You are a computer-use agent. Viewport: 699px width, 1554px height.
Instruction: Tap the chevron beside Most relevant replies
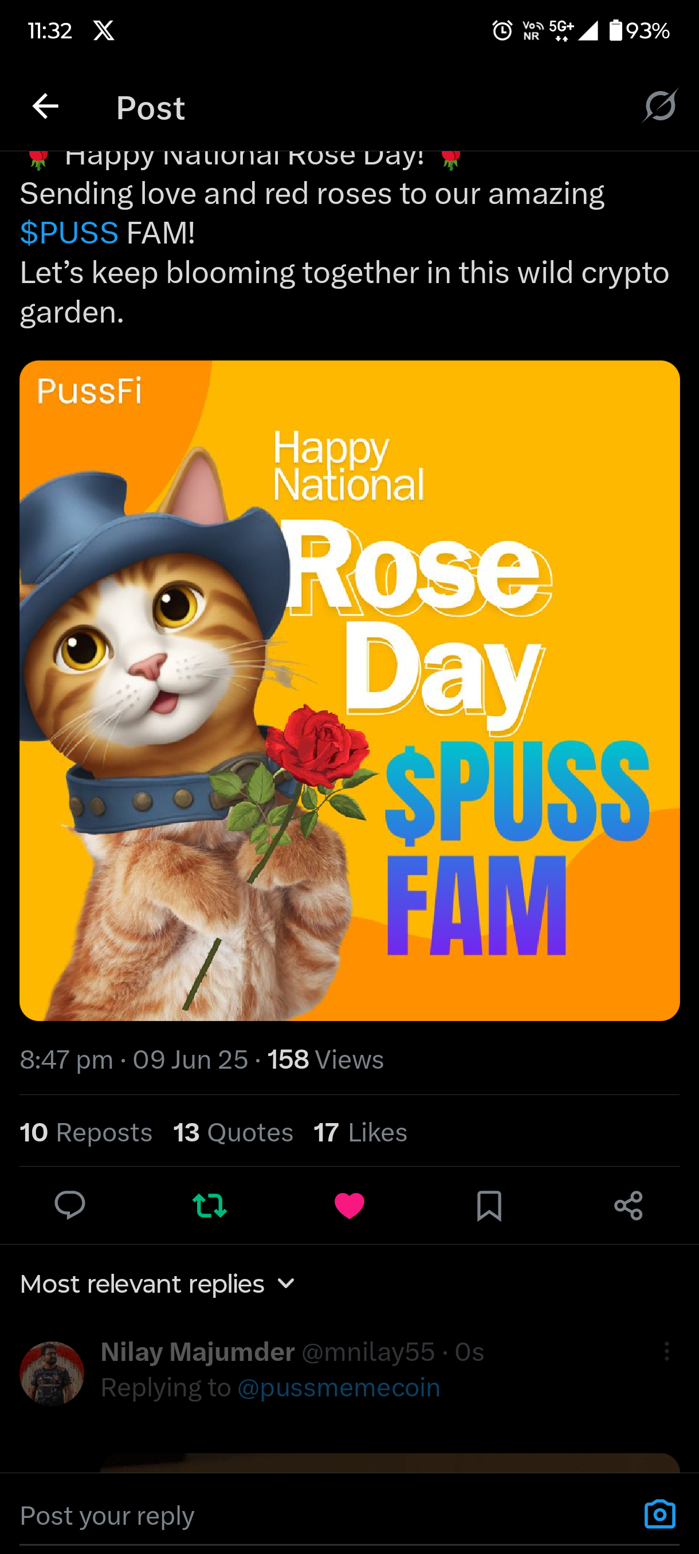coord(286,1283)
